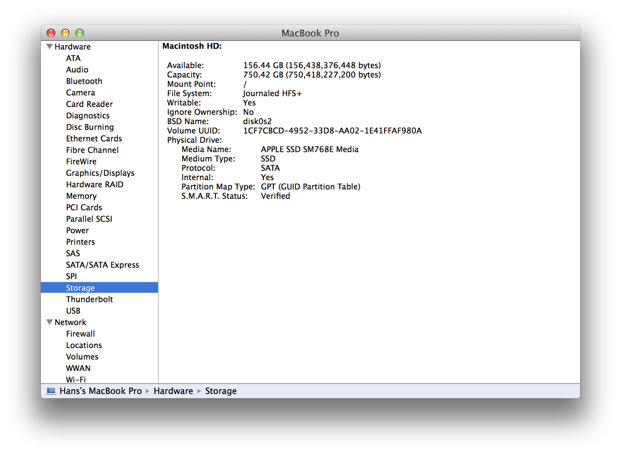Click Storage in the path bar
621x455 pixels.
pos(221,391)
